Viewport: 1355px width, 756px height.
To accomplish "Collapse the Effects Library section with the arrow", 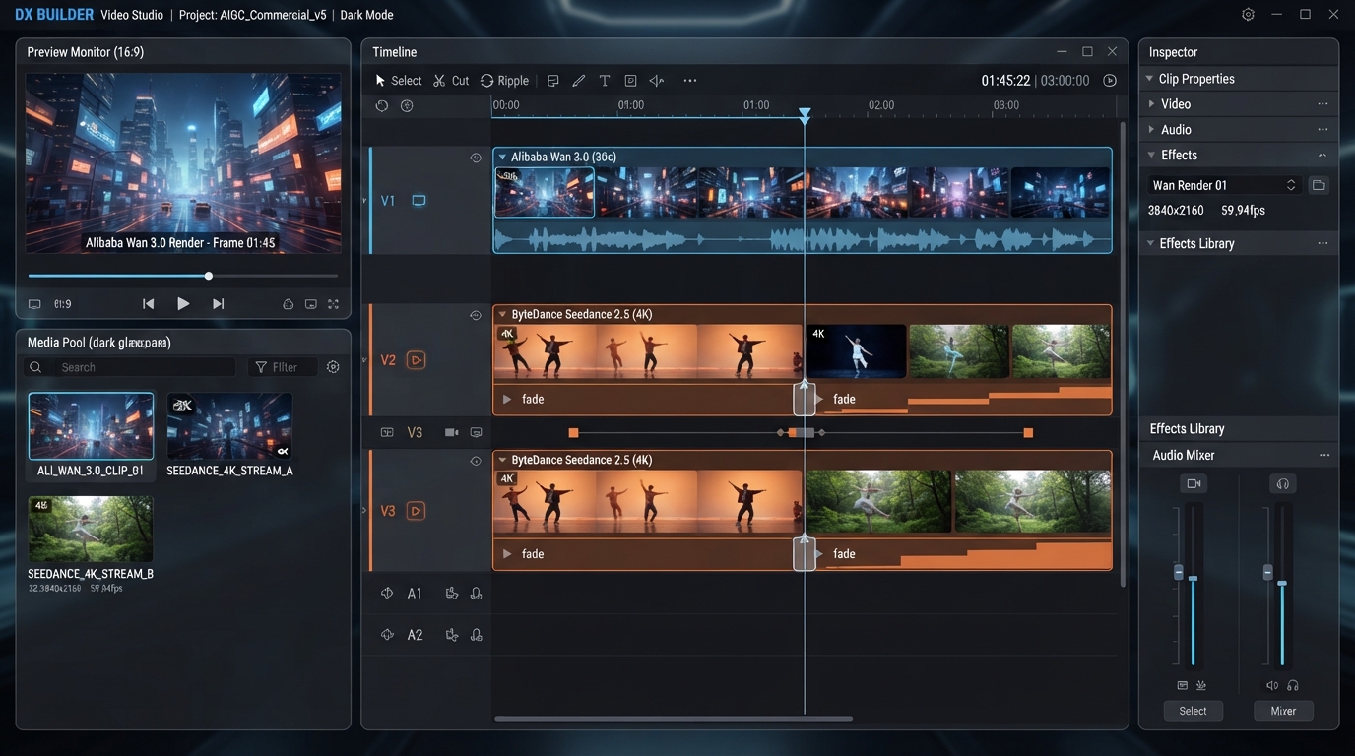I will coord(1150,244).
